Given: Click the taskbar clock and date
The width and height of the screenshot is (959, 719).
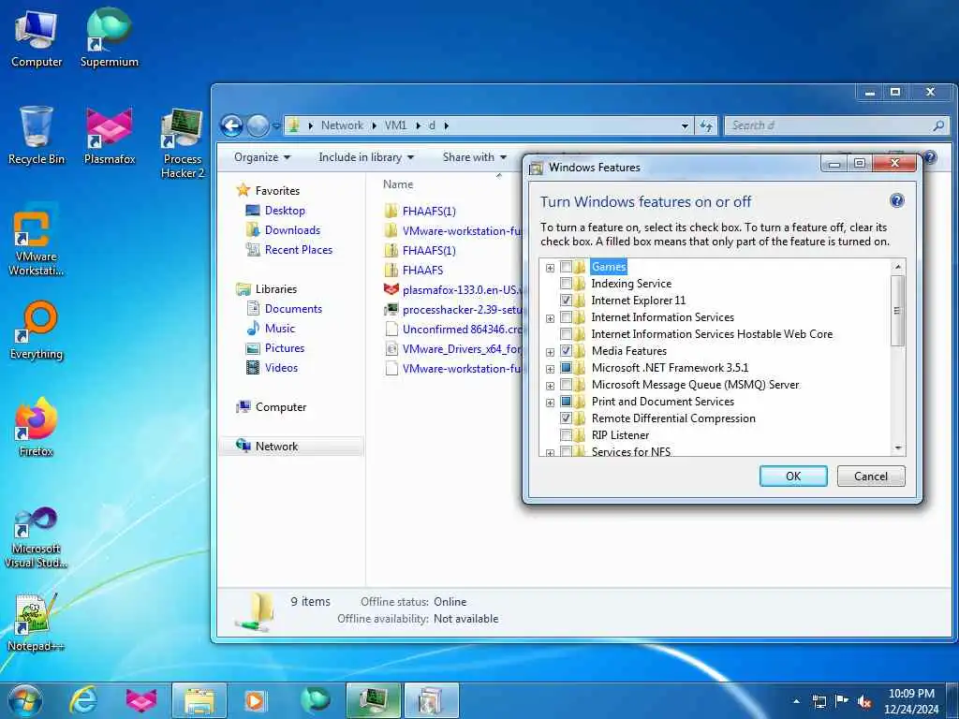Looking at the screenshot, I should click(x=911, y=701).
